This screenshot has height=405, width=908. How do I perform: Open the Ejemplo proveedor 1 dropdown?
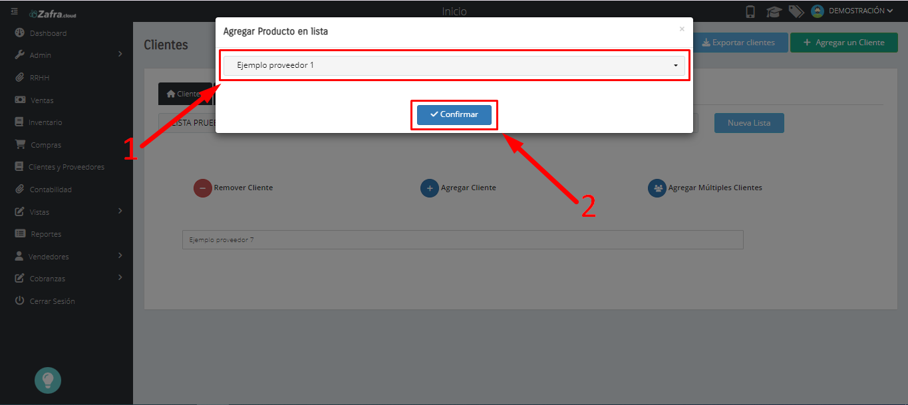454,65
